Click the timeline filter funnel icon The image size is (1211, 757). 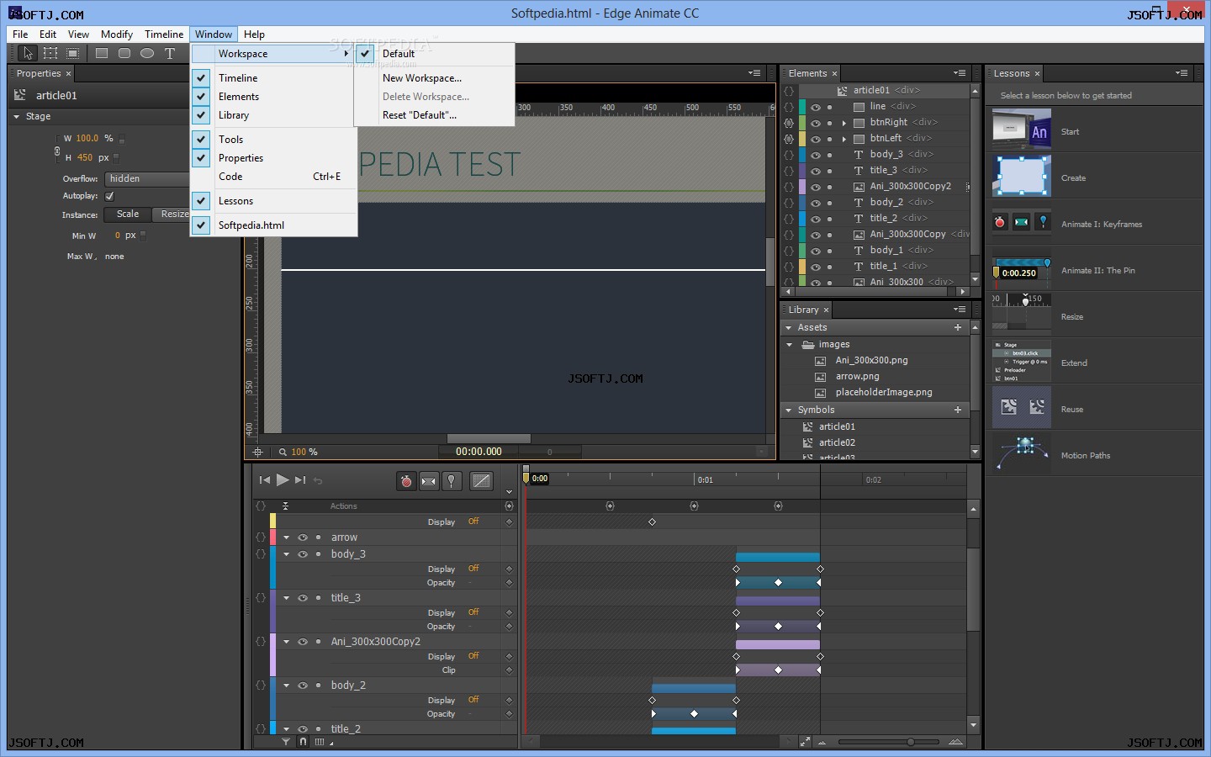pyautogui.click(x=286, y=742)
